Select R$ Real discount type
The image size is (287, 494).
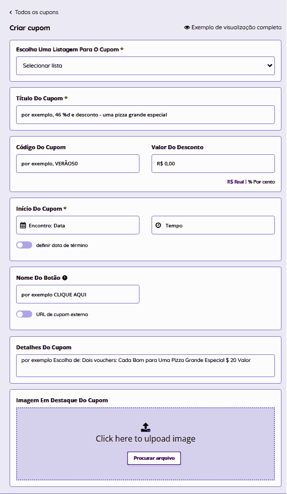236,182
